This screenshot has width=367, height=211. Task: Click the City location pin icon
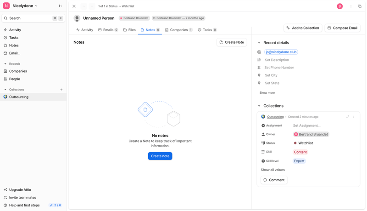click(x=259, y=75)
